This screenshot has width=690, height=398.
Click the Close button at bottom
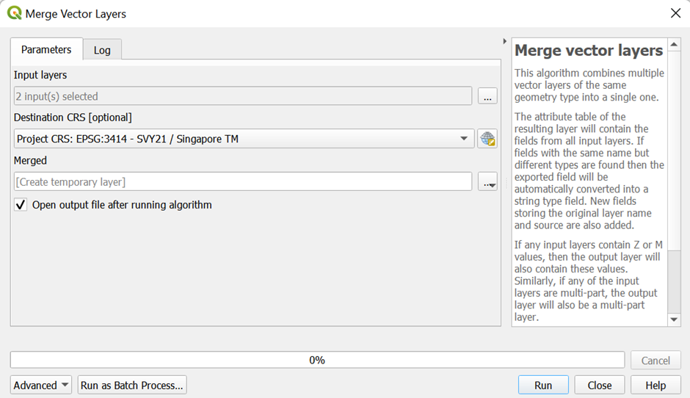pos(599,386)
